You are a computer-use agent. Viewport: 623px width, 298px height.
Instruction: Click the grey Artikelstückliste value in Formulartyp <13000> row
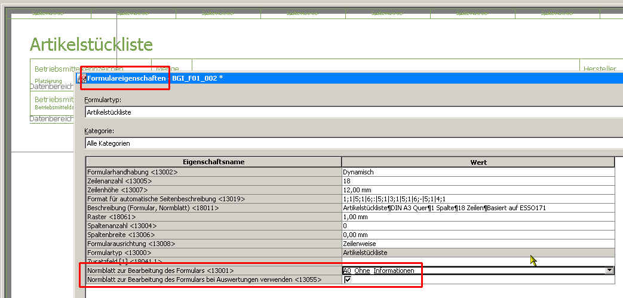click(478, 253)
